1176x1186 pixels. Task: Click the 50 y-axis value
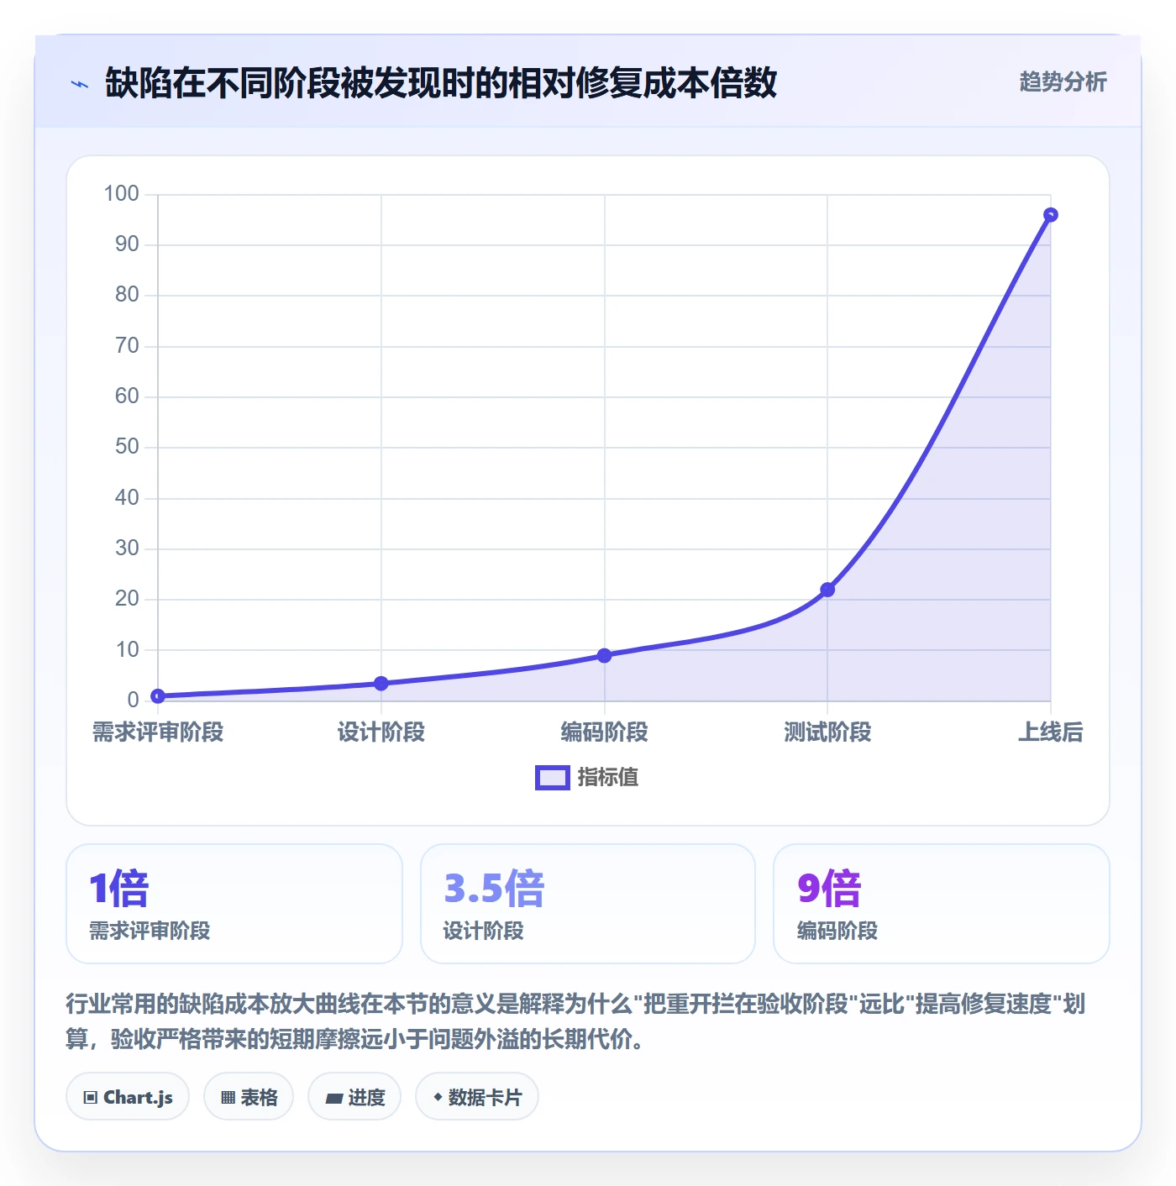(x=127, y=447)
